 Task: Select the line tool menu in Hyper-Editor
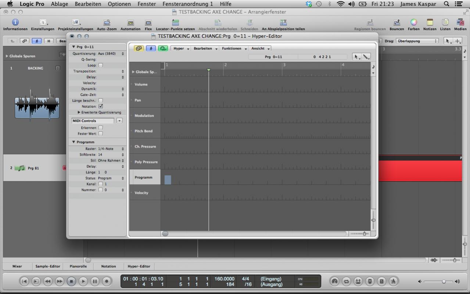point(366,57)
